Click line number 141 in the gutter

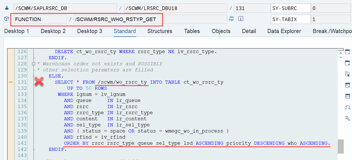point(22,143)
